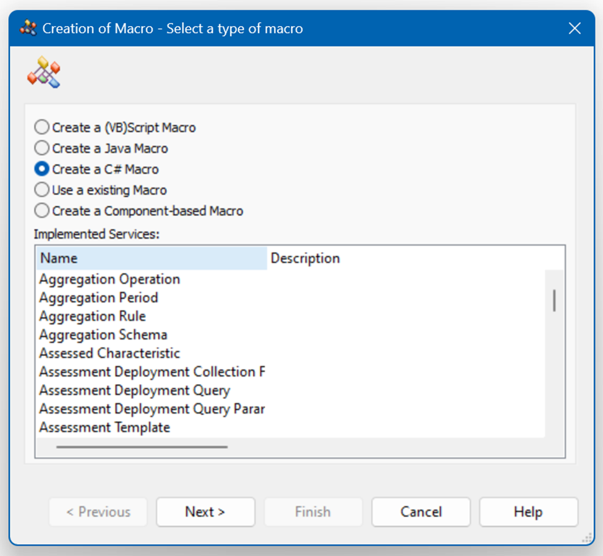This screenshot has height=556, width=603.
Task: Click the Next button
Action: pos(205,511)
